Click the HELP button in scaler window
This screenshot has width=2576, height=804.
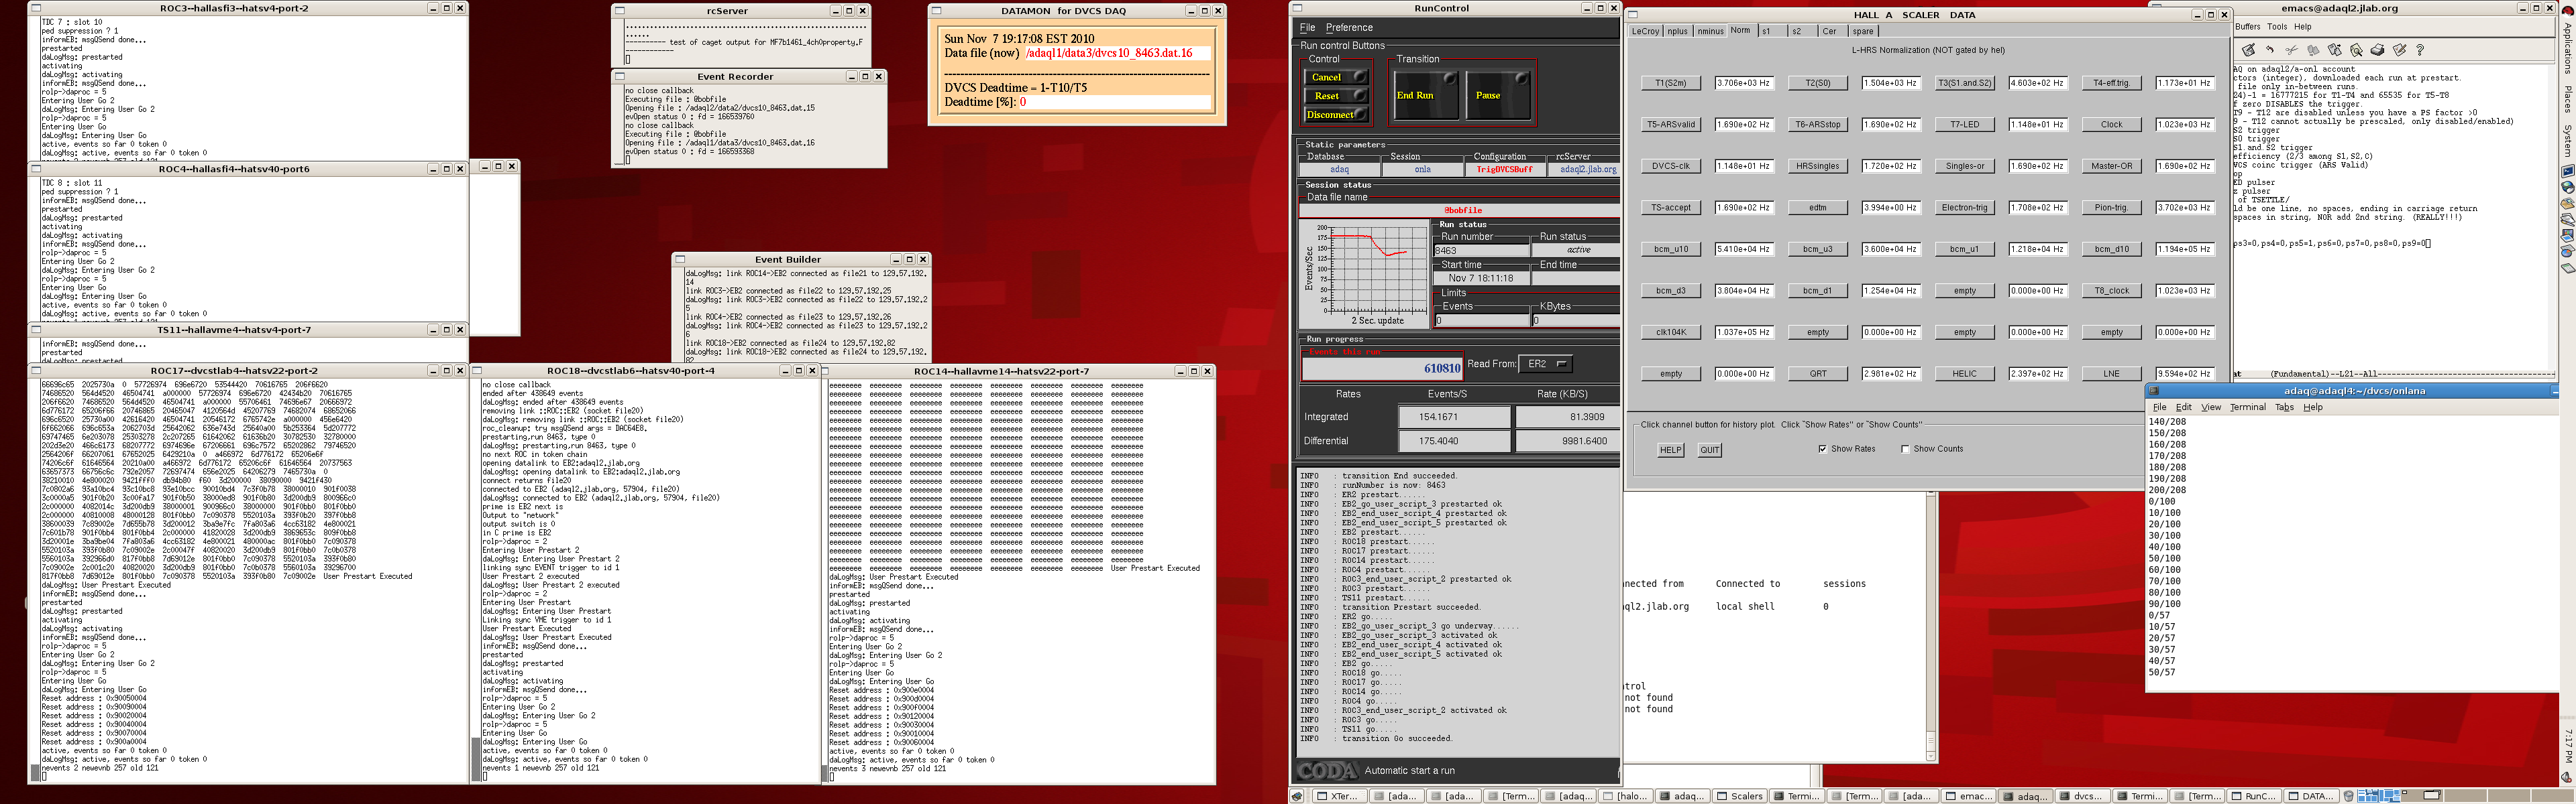click(x=1671, y=450)
